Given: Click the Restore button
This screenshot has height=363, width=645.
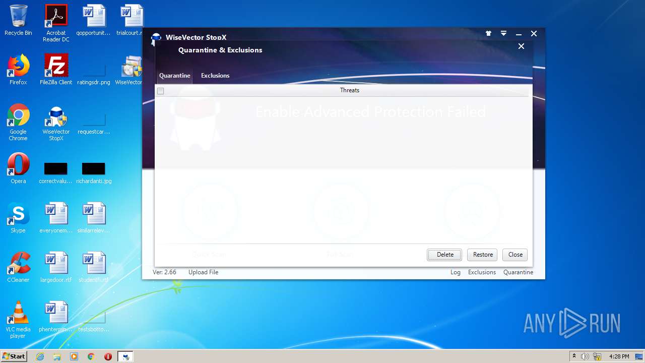Looking at the screenshot, I should pyautogui.click(x=483, y=255).
